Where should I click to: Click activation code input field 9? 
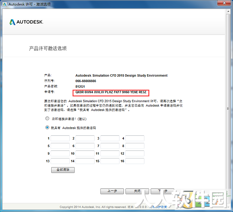60,153
